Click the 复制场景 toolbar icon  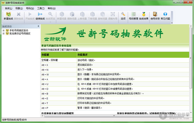pos(102,14)
